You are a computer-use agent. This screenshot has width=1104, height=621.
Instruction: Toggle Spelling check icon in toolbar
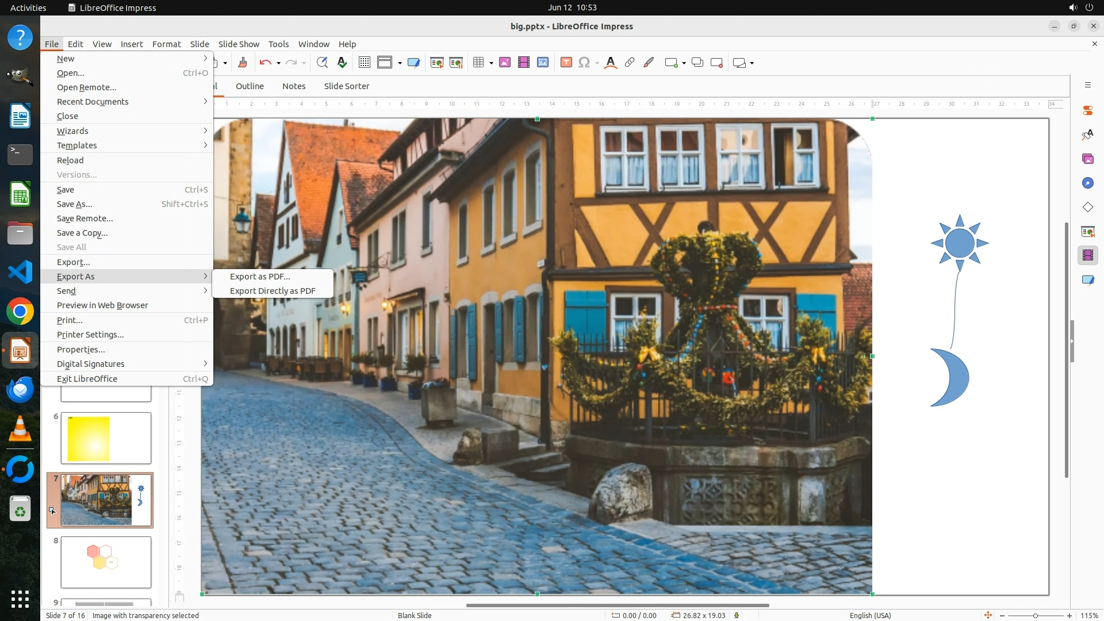pos(342,63)
